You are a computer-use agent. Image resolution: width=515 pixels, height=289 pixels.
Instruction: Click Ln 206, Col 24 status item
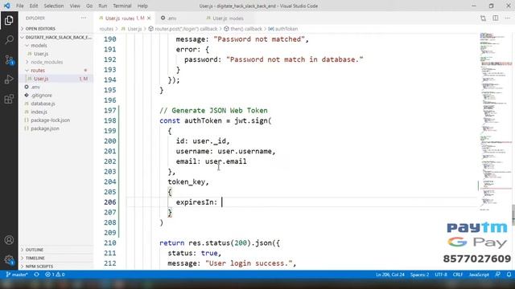tap(389, 275)
